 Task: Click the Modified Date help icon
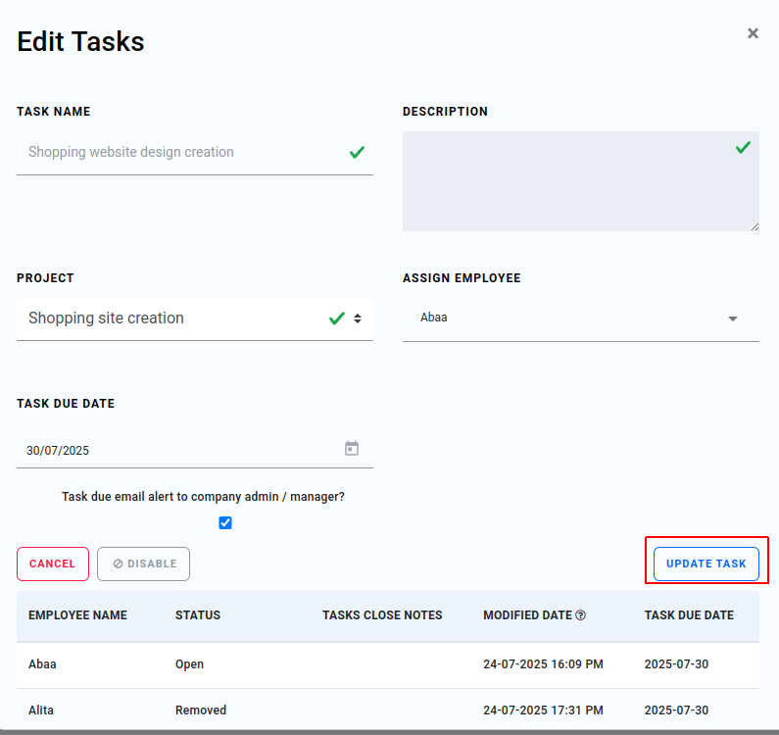click(580, 615)
